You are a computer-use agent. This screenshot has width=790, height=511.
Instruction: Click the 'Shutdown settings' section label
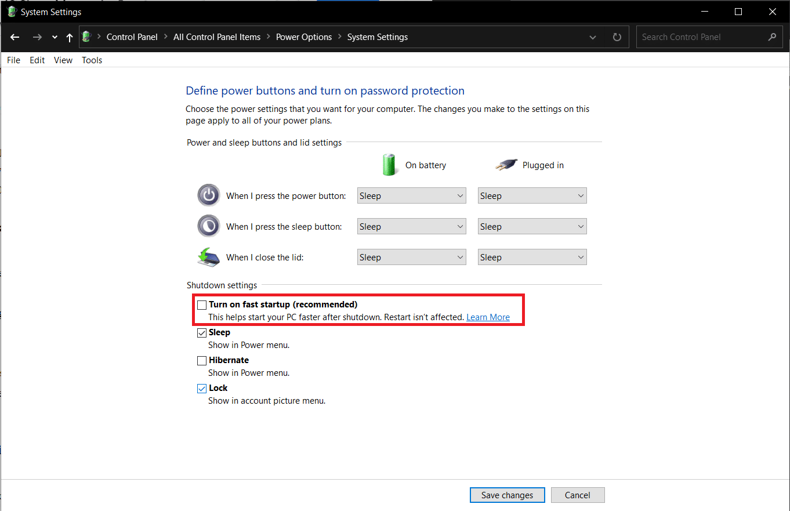(x=222, y=285)
